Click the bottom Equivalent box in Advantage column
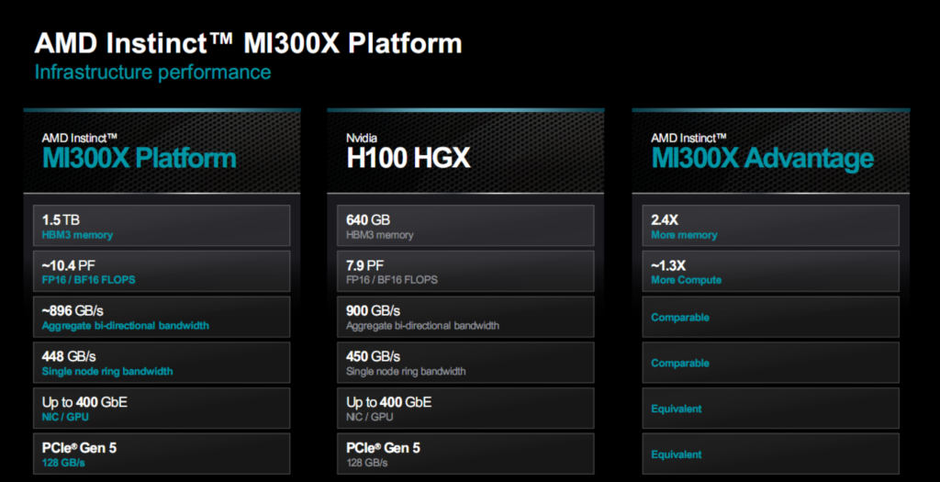The height and width of the screenshot is (482, 940). point(769,453)
